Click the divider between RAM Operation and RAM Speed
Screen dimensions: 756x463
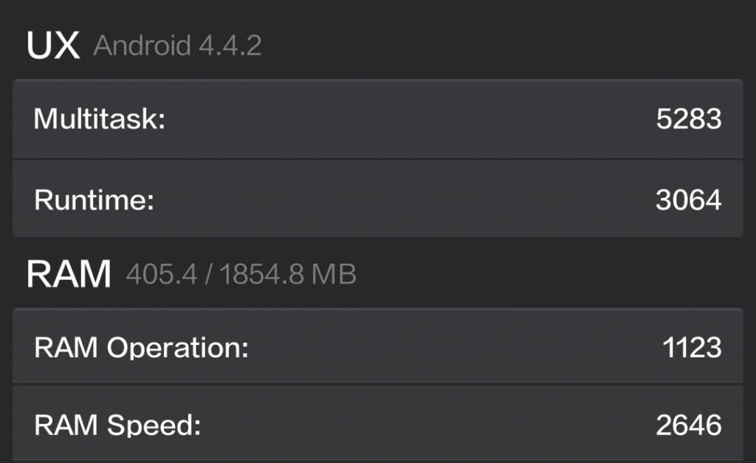(x=378, y=384)
